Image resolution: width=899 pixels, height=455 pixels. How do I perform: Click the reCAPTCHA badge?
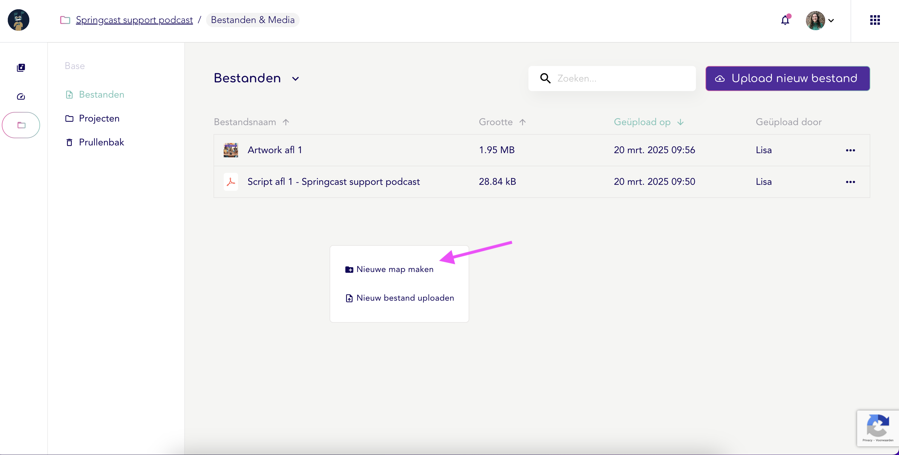878,428
